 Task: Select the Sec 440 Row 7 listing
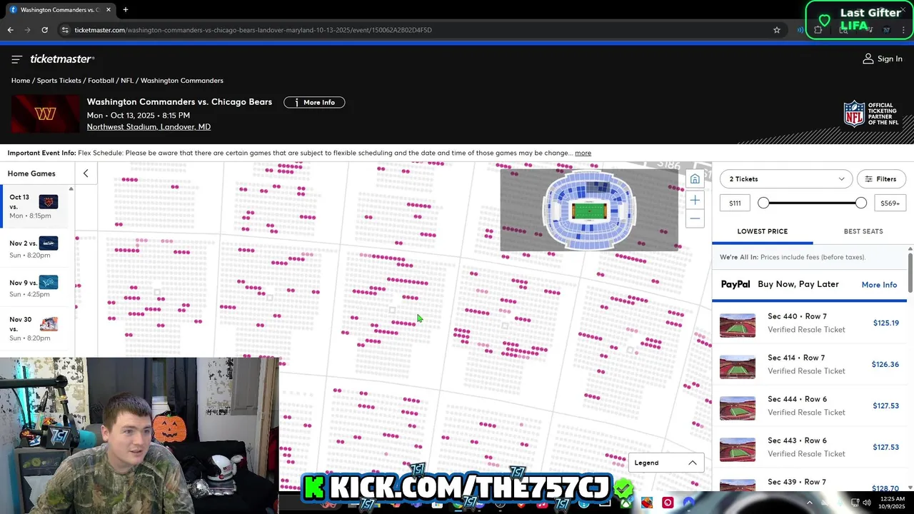point(810,323)
